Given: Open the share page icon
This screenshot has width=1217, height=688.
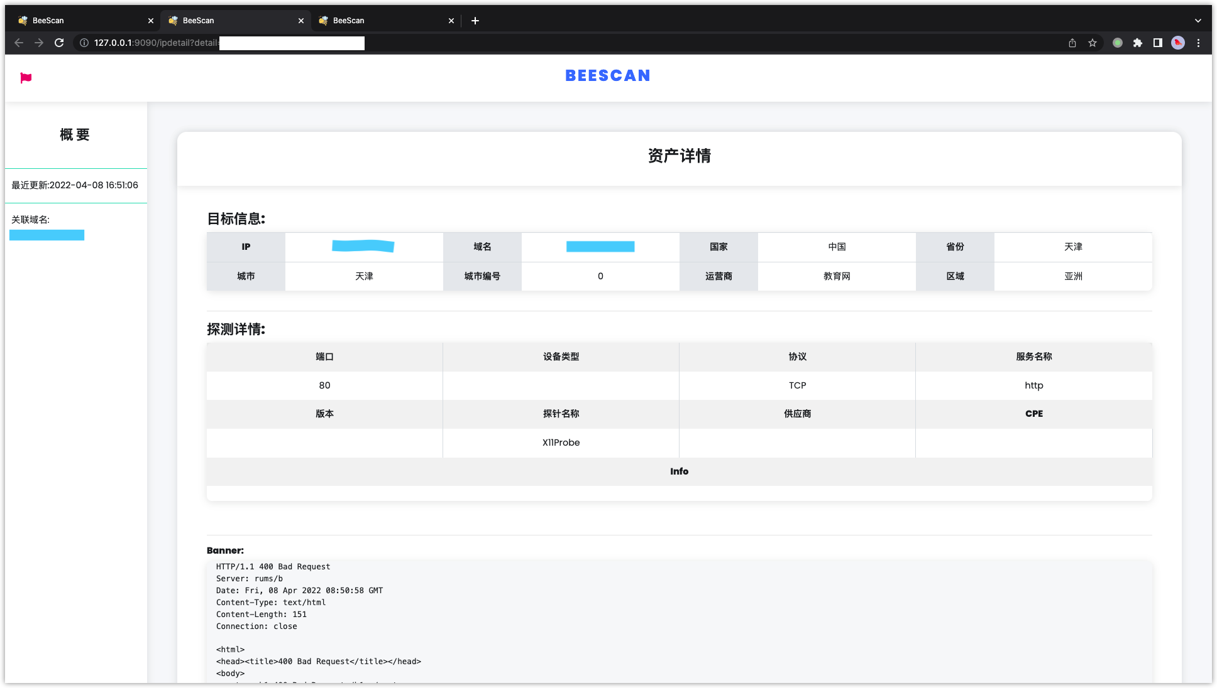Looking at the screenshot, I should click(1072, 43).
